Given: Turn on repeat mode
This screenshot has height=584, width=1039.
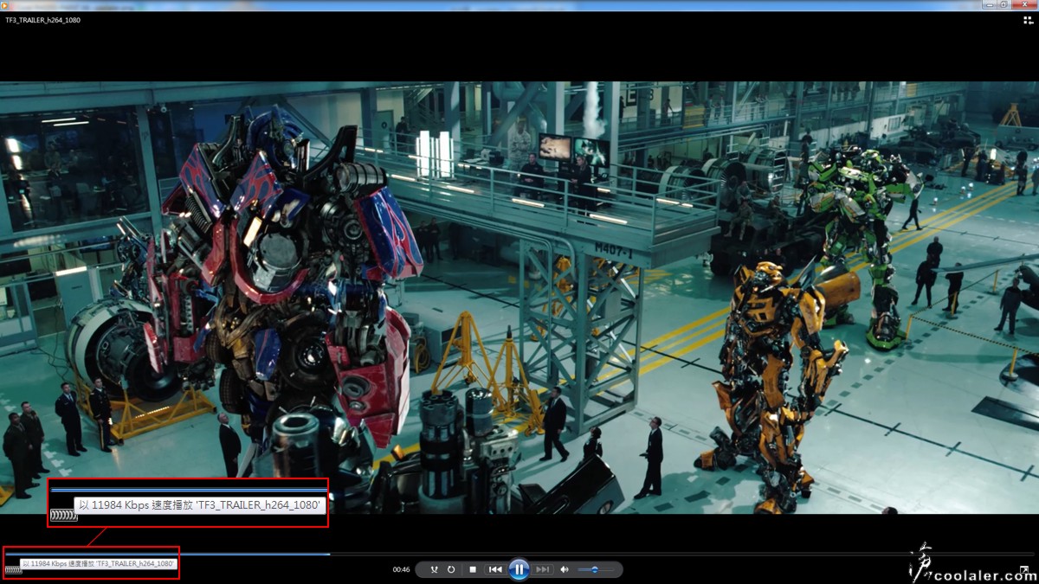Looking at the screenshot, I should tap(451, 569).
